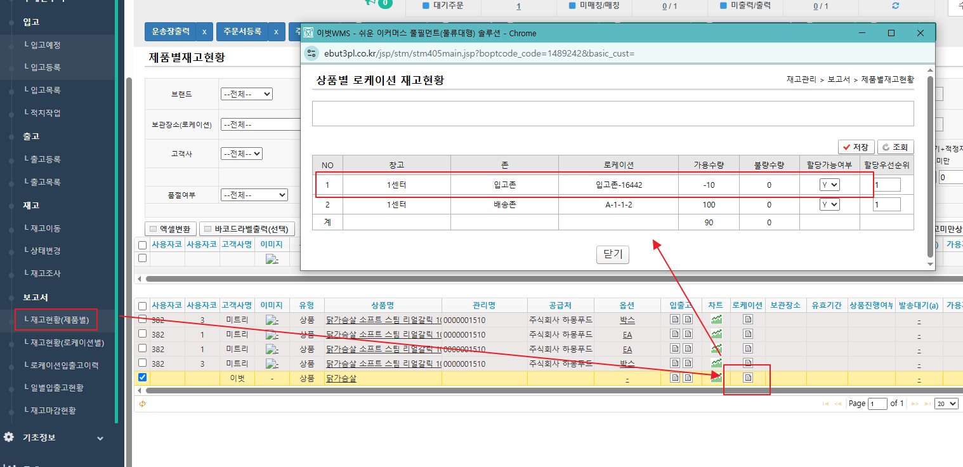
Task: Click first 입출고 icon in topmost 박스 row
Action: pyautogui.click(x=675, y=319)
